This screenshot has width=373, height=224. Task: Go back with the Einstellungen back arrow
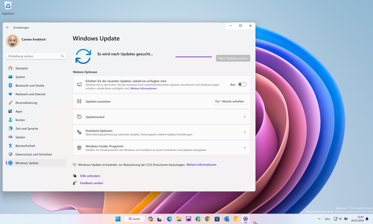pyautogui.click(x=8, y=28)
